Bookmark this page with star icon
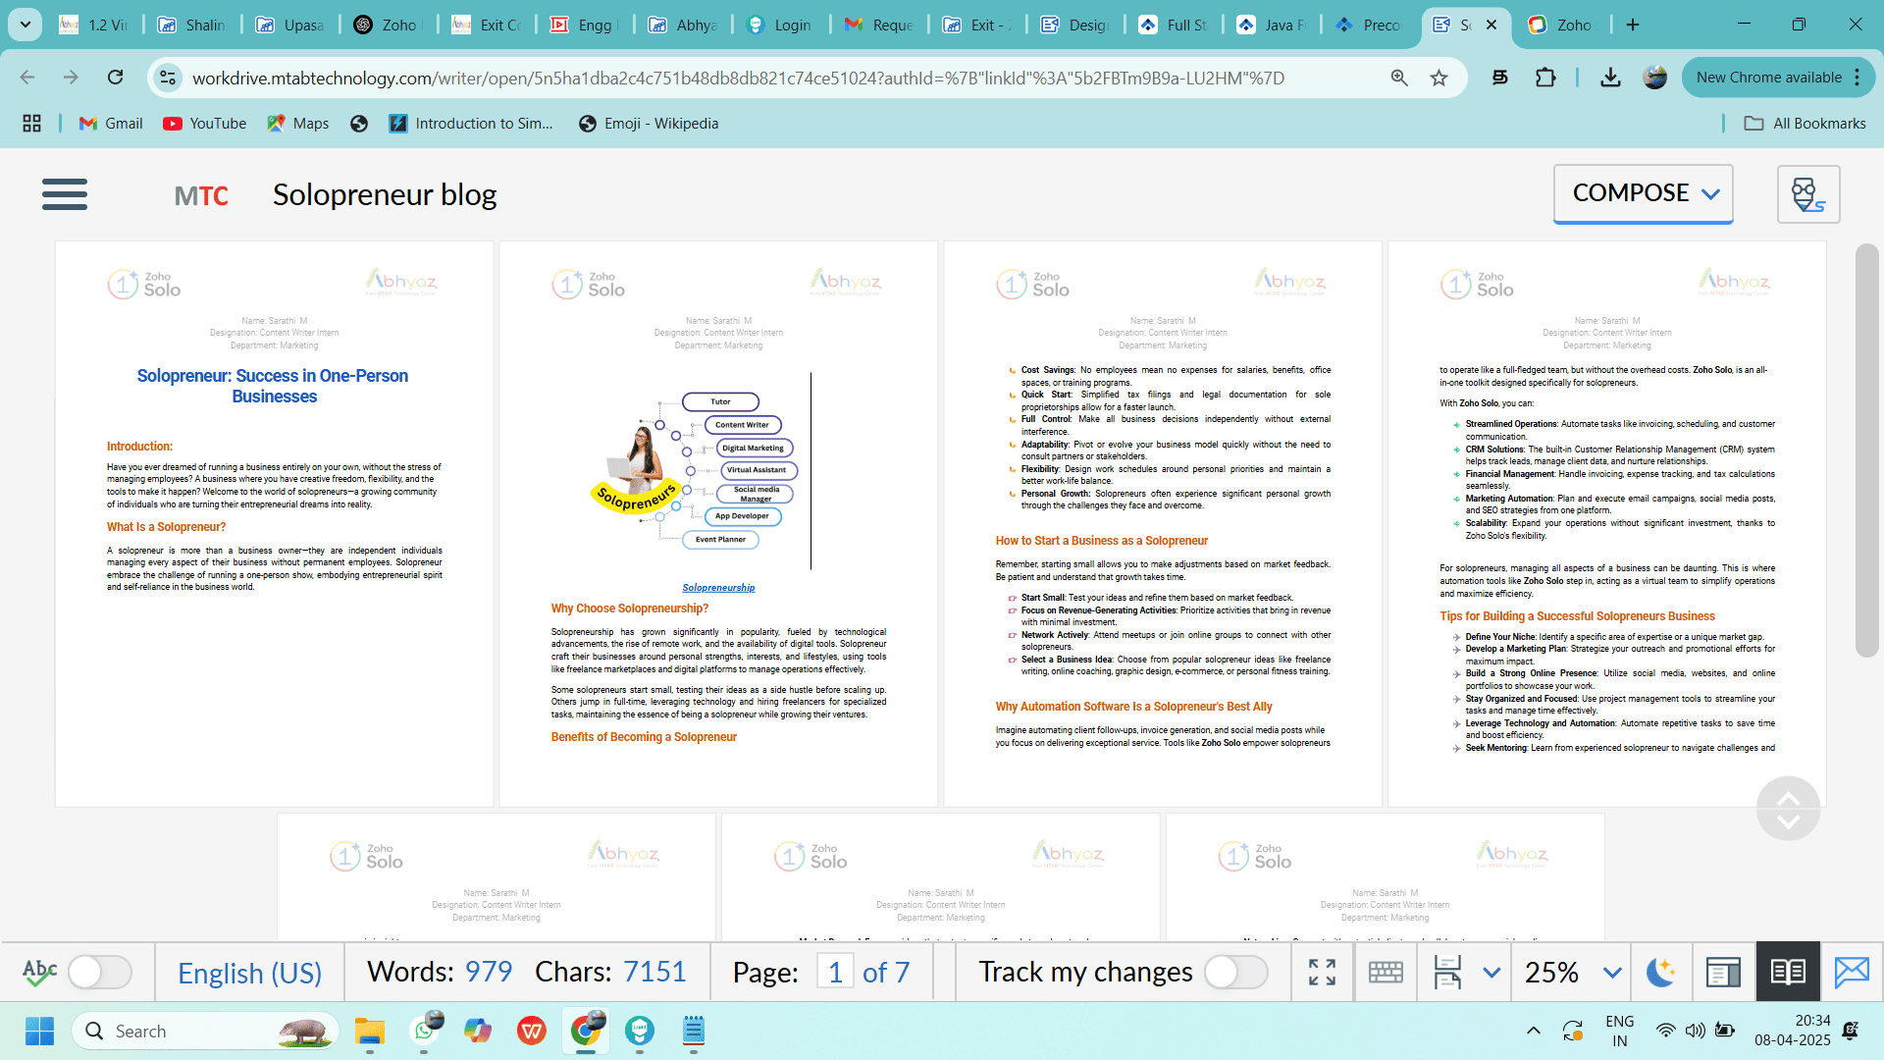This screenshot has width=1884, height=1060. pos(1439,78)
